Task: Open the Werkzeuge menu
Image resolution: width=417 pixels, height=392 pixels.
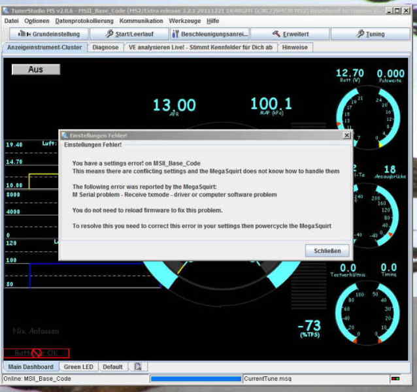Action: 184,21
